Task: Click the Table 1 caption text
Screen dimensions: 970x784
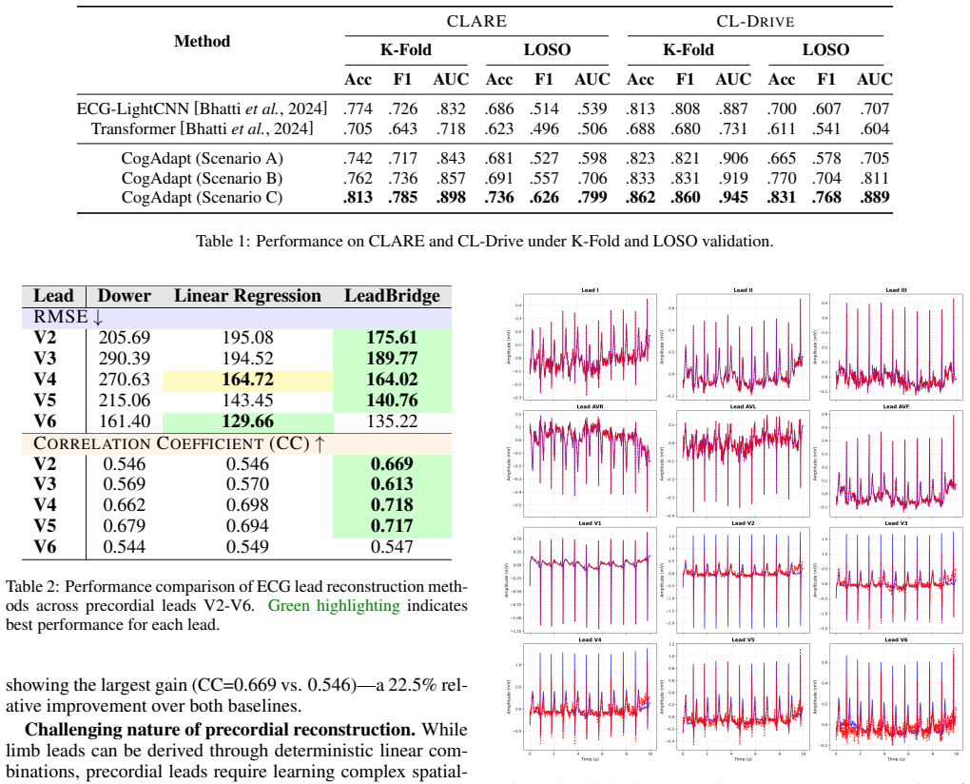Action: (x=484, y=241)
